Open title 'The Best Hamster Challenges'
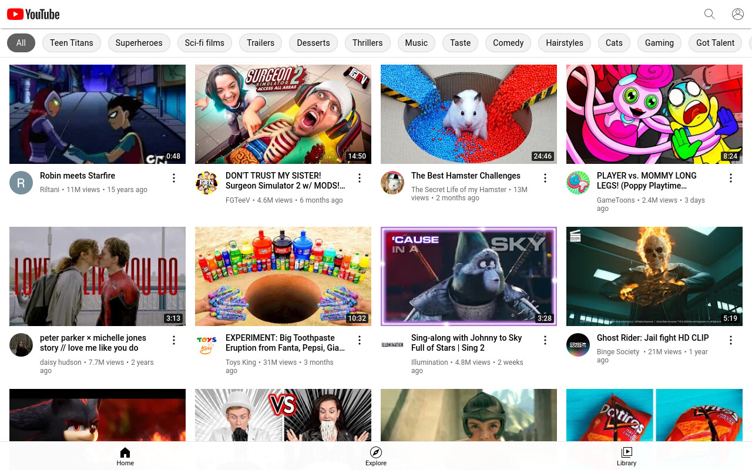The width and height of the screenshot is (752, 470). (x=466, y=176)
